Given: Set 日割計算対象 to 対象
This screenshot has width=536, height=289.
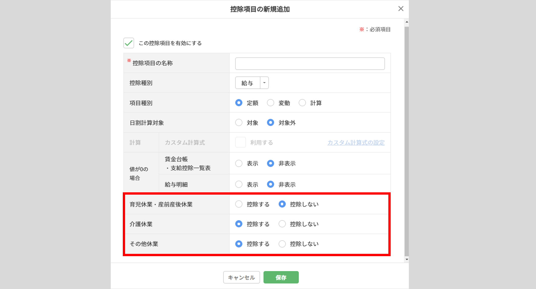Looking at the screenshot, I should pyautogui.click(x=239, y=123).
